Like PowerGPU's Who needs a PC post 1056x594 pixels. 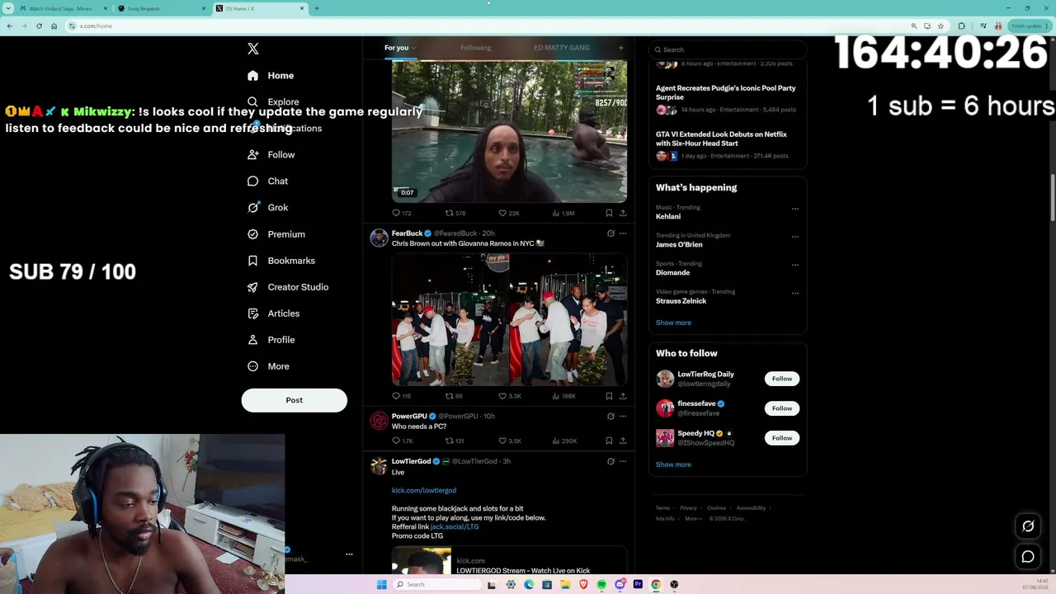[x=510, y=441]
